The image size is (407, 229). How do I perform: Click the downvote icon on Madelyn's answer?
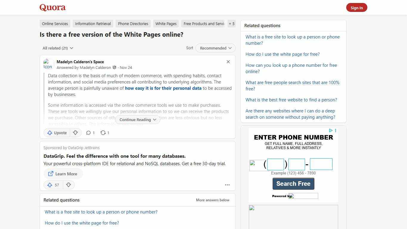click(75, 133)
